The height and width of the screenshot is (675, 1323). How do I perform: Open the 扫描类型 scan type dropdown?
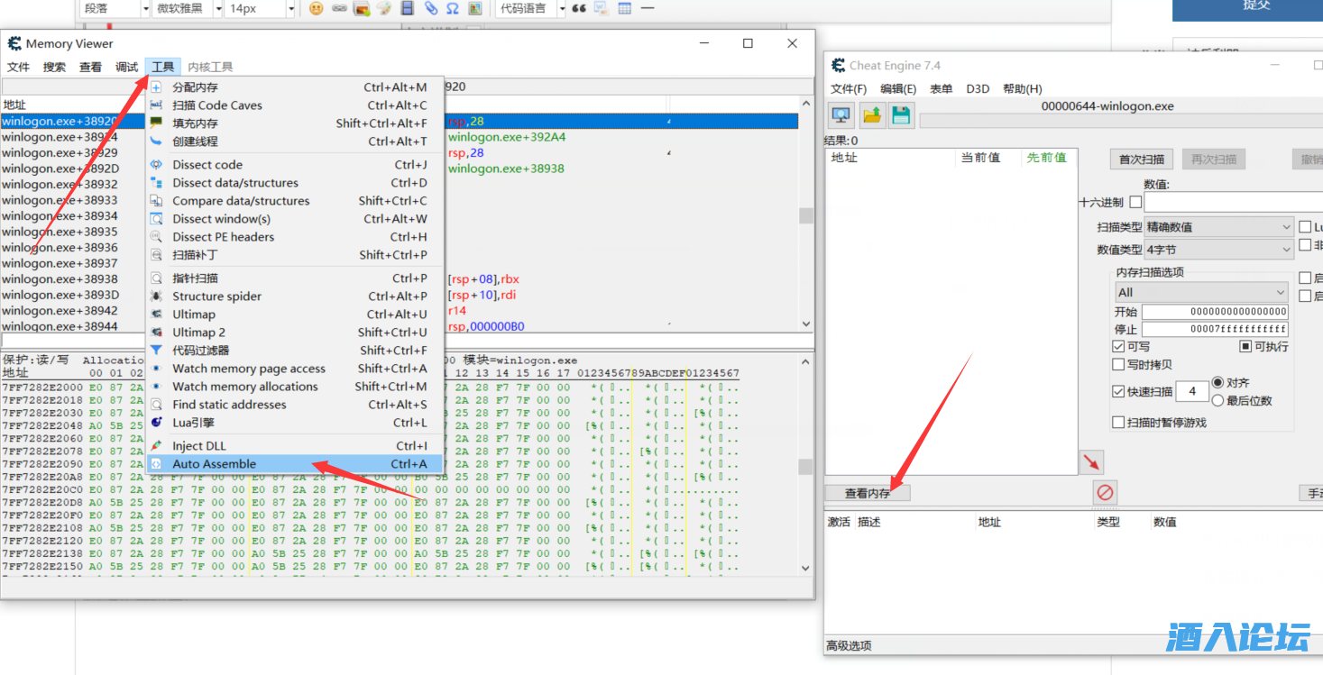(1219, 227)
